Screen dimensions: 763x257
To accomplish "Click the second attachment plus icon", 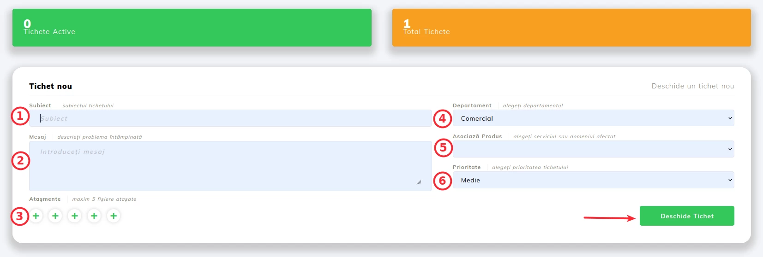I will click(x=55, y=216).
